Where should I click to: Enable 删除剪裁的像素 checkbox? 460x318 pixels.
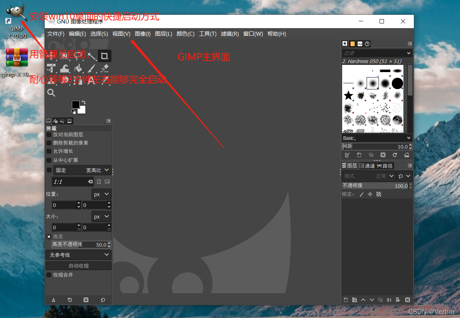pyautogui.click(x=49, y=143)
